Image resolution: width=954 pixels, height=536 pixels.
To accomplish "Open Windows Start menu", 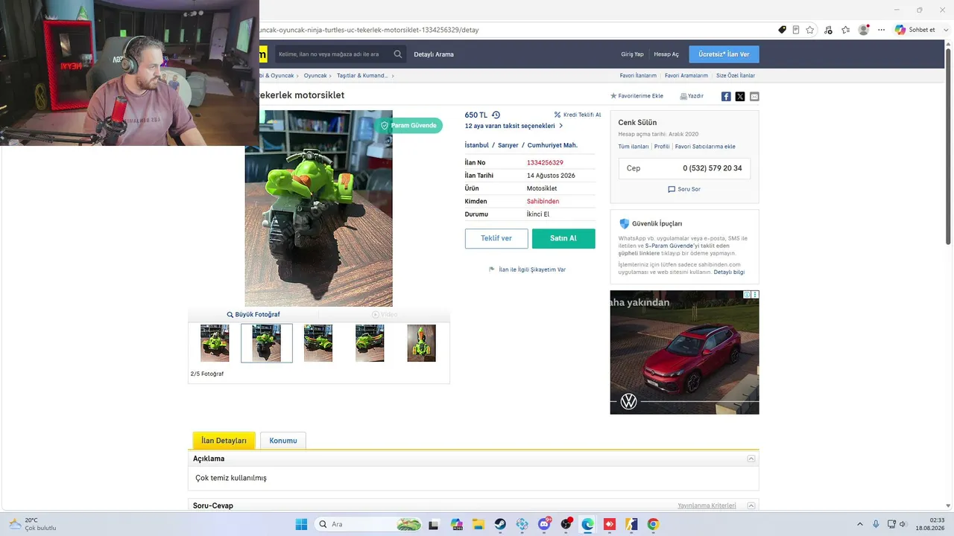I will coord(301,524).
